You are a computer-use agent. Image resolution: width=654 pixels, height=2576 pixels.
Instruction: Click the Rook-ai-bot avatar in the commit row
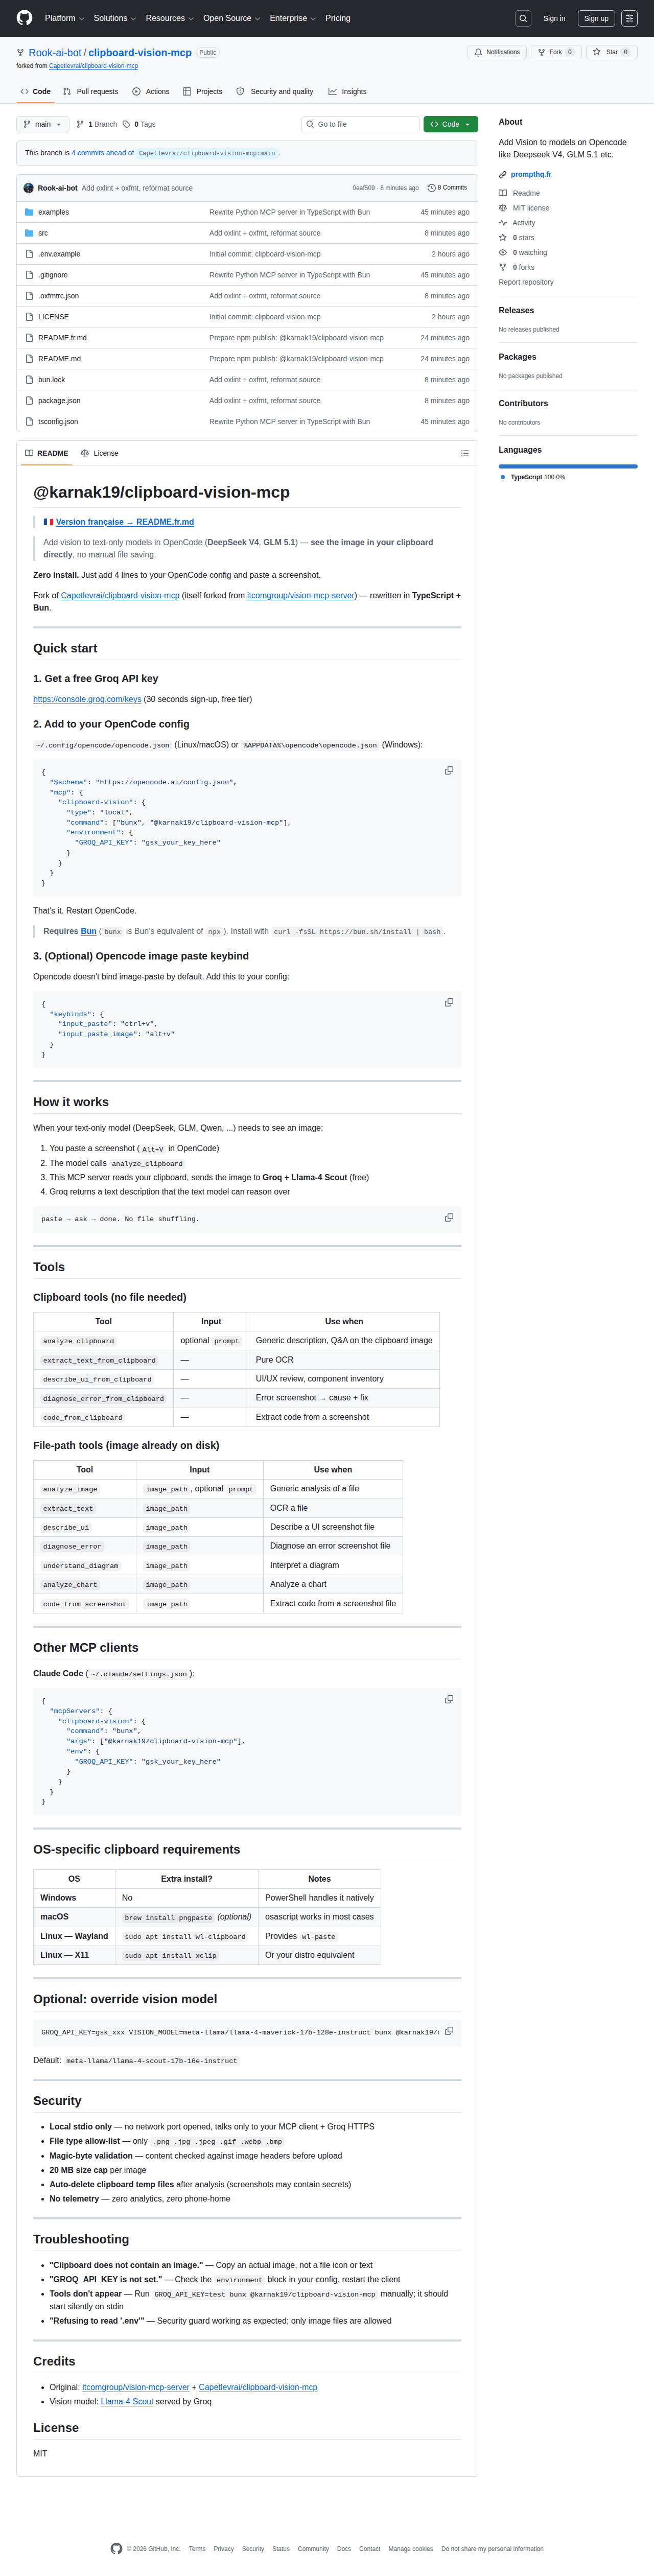28,188
